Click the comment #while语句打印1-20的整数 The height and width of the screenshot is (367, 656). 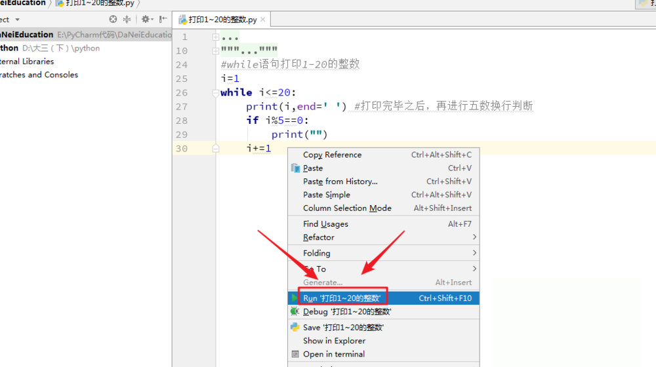click(291, 64)
